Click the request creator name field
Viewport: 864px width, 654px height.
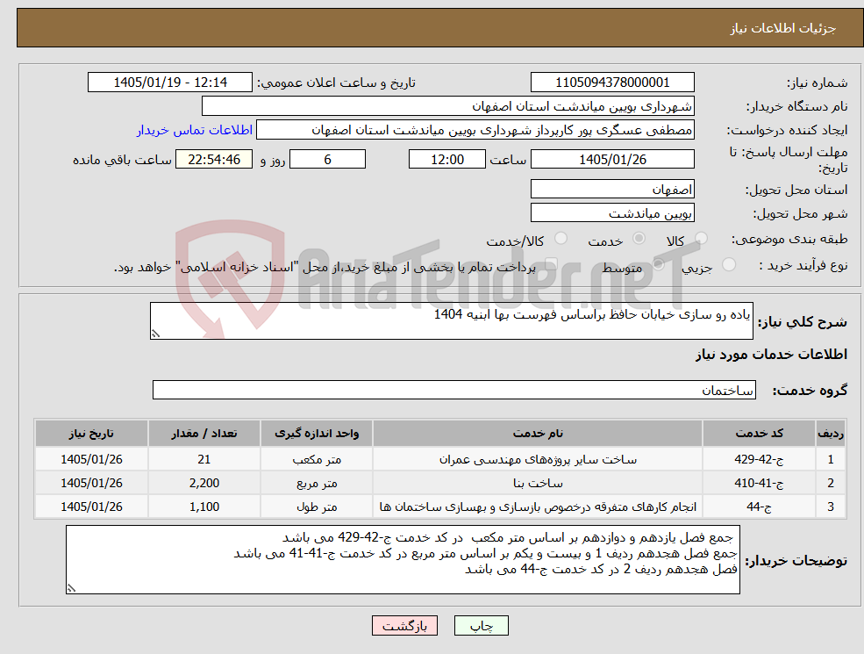coord(475,130)
